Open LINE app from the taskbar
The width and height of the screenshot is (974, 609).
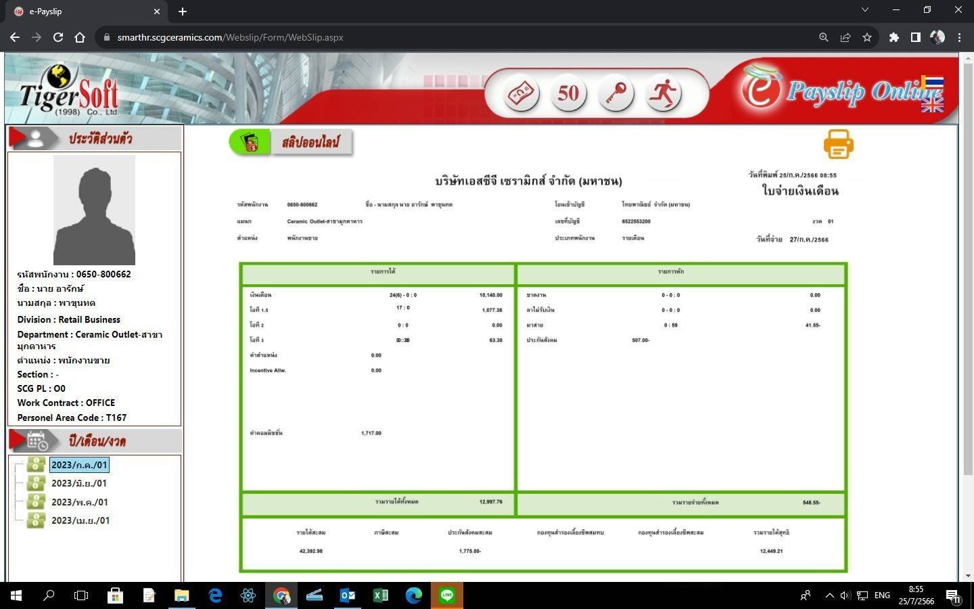[x=447, y=595]
